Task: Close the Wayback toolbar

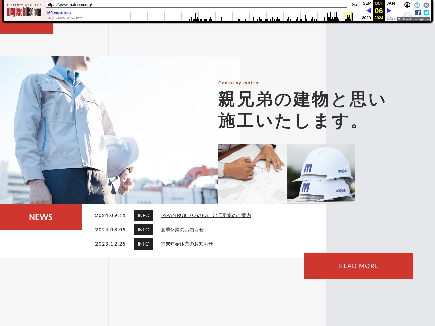Action: pos(426,5)
